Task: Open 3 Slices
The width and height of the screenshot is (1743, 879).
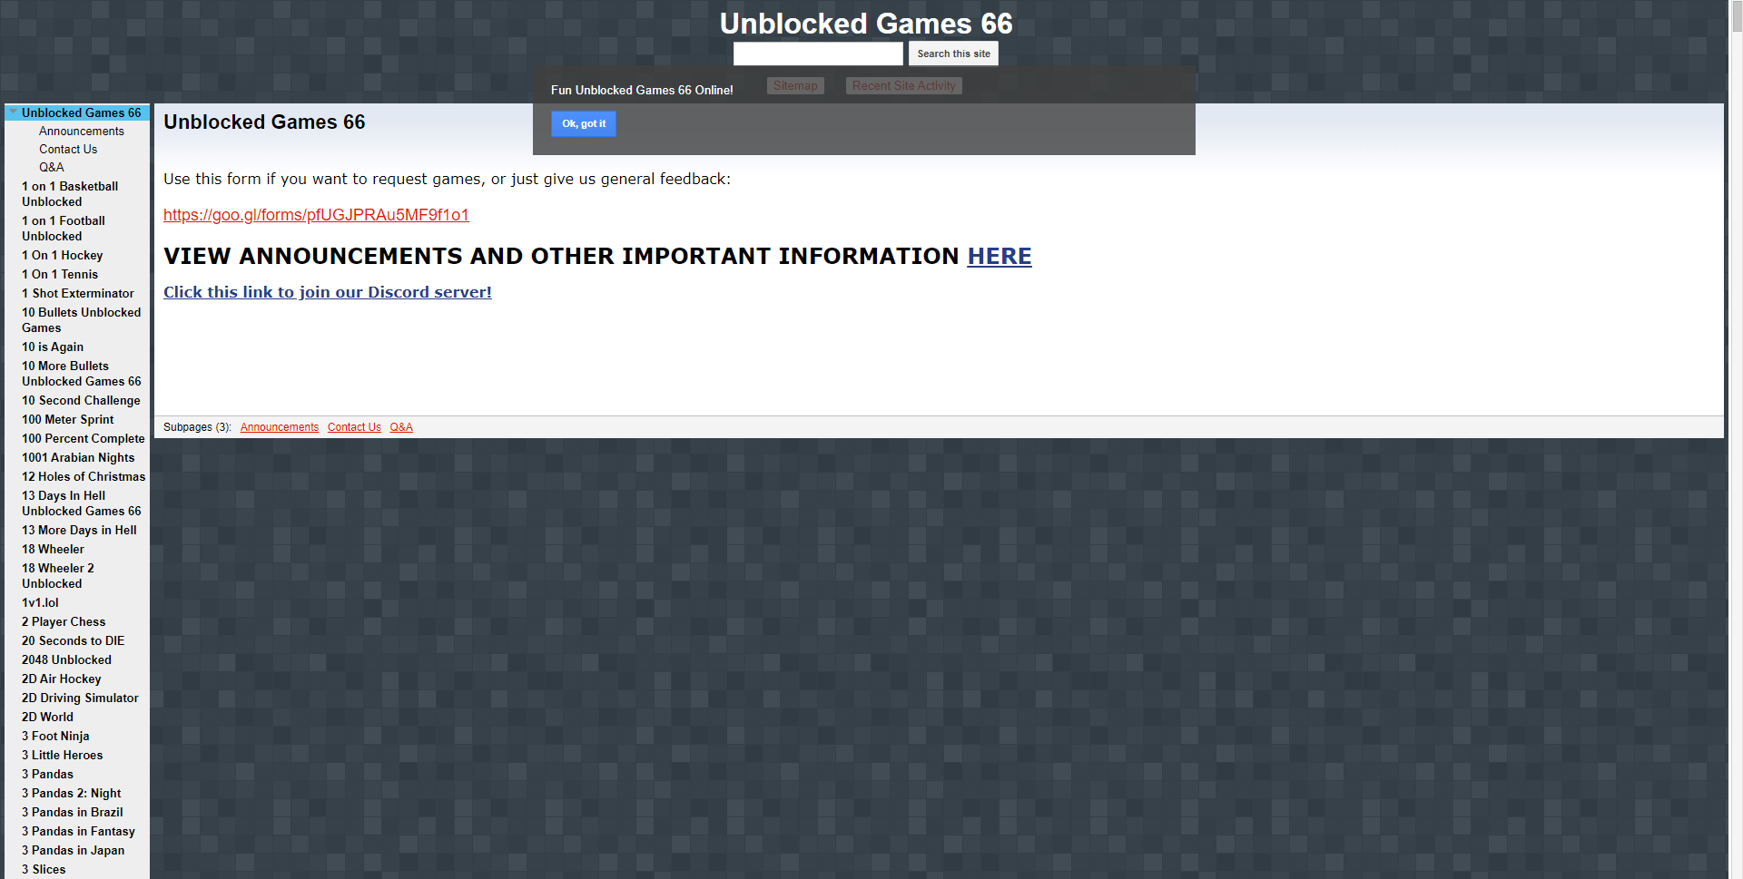Action: click(x=44, y=870)
